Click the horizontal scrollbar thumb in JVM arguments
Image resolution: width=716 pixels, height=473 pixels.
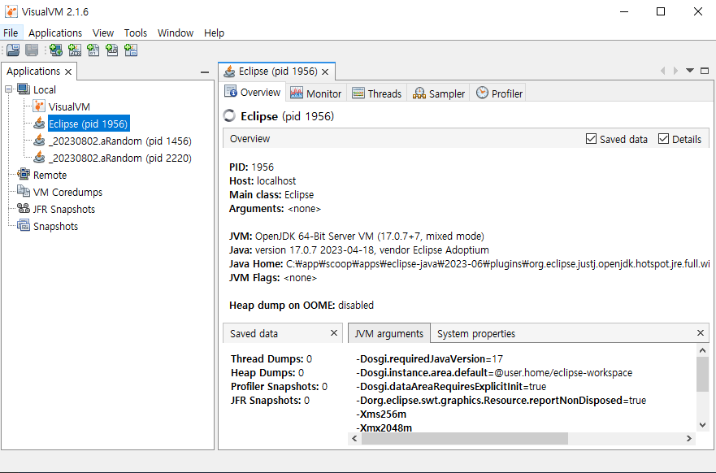pos(465,438)
